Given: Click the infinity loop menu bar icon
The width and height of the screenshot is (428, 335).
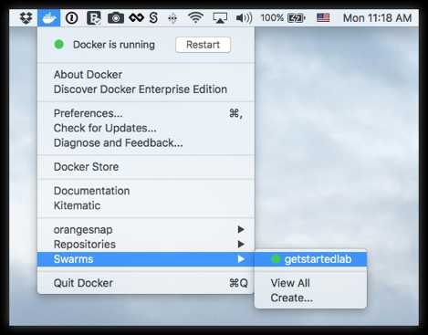Looking at the screenshot, I should click(x=136, y=17).
